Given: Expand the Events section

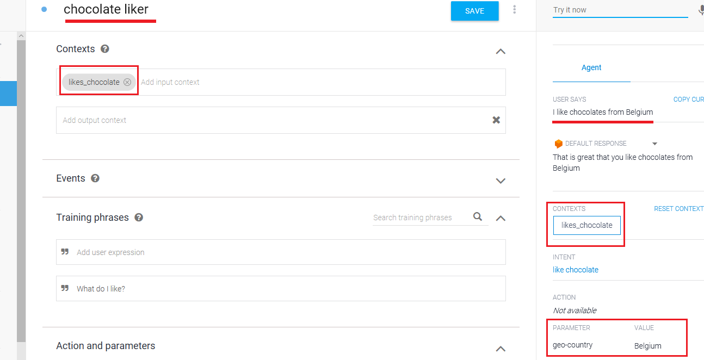Looking at the screenshot, I should (501, 181).
